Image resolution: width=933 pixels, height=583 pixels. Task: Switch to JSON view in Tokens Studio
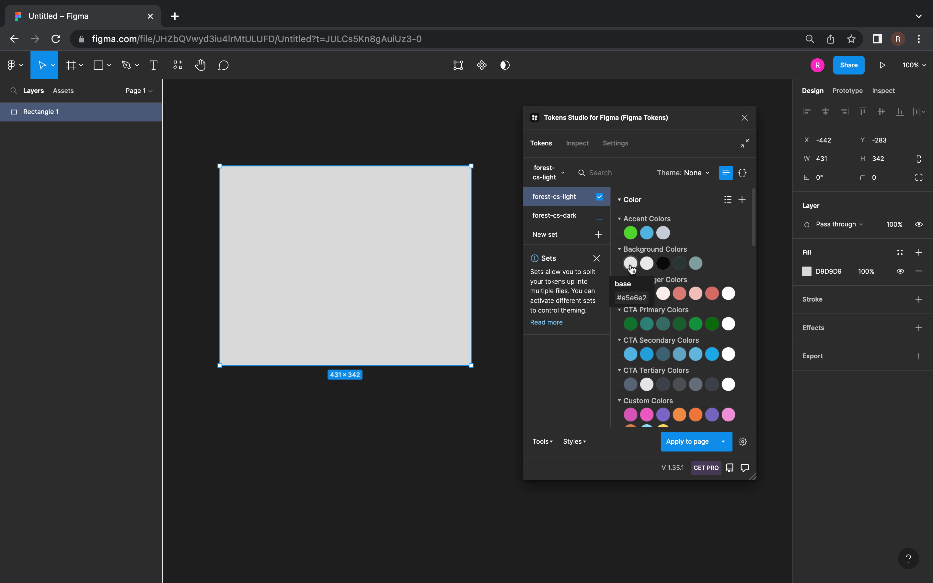click(x=742, y=173)
